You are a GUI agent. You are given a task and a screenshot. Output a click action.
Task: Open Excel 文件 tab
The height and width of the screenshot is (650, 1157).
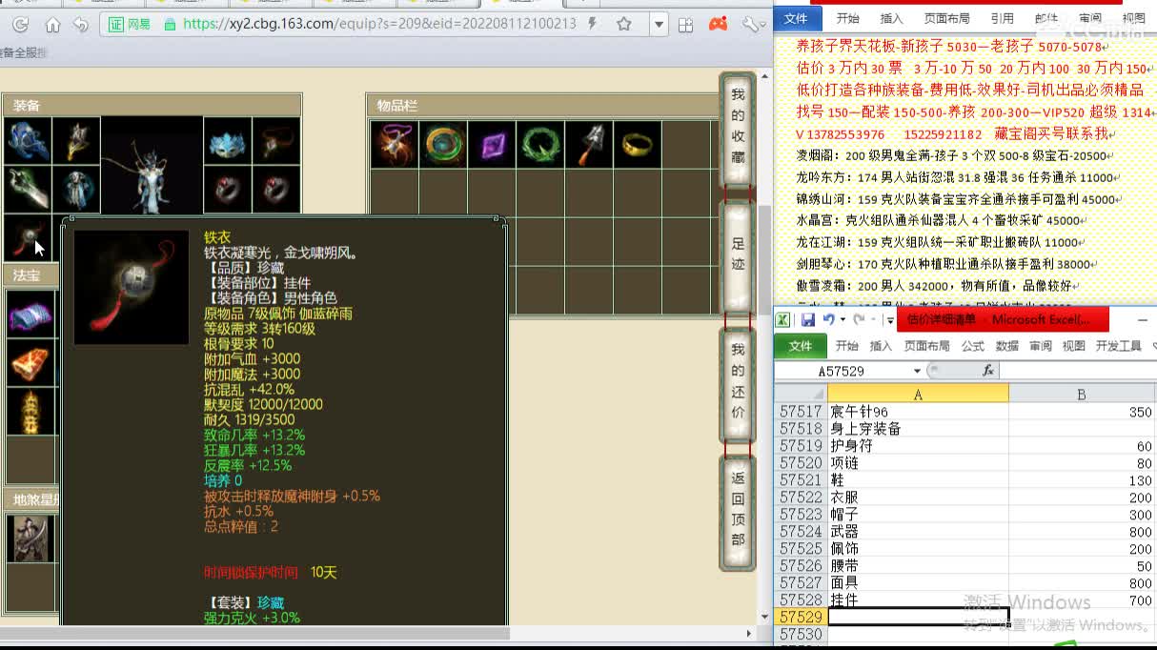(801, 346)
